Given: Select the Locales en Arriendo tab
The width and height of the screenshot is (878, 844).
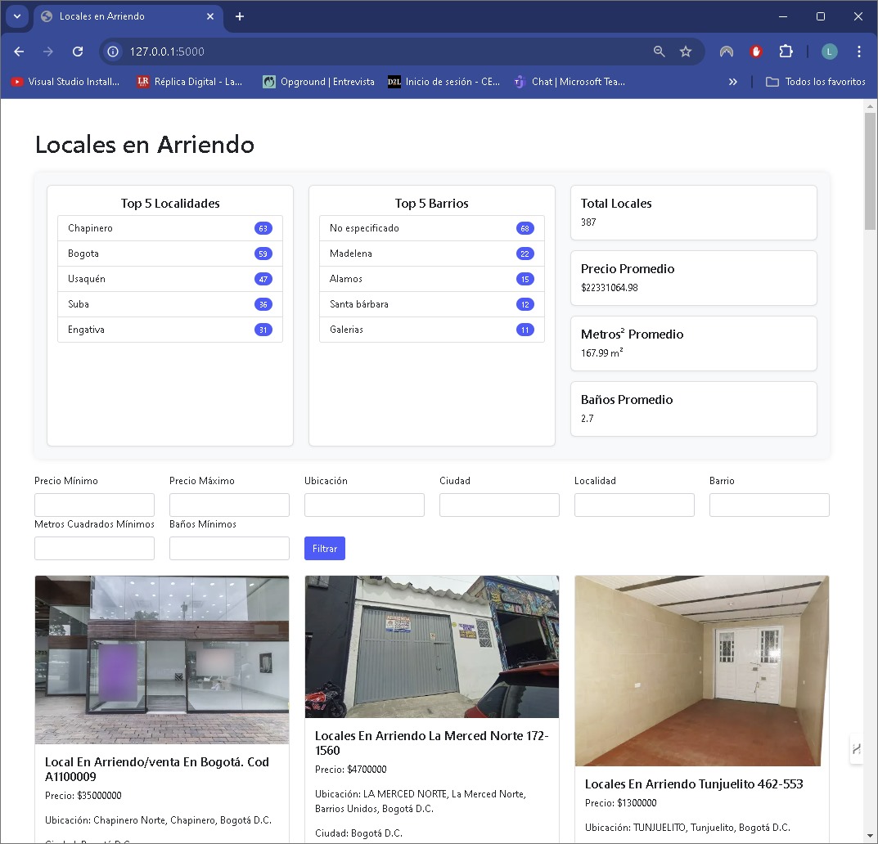Looking at the screenshot, I should [128, 16].
